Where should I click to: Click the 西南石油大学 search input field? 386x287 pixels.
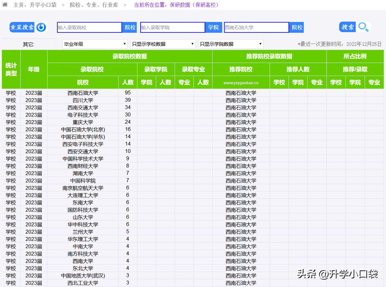pyautogui.click(x=256, y=27)
